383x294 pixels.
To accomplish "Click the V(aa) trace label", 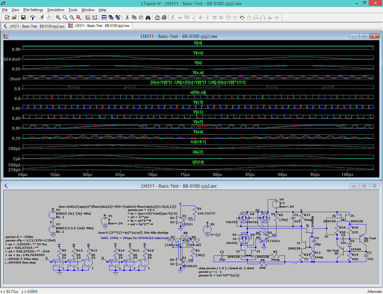I will coord(198,131).
